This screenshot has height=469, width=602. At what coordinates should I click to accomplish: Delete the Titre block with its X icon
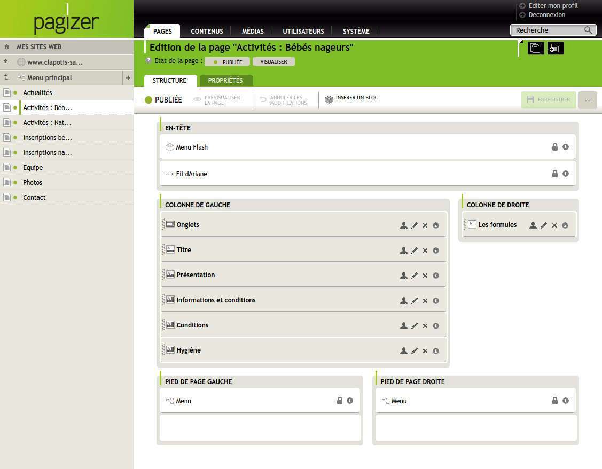[x=425, y=251]
